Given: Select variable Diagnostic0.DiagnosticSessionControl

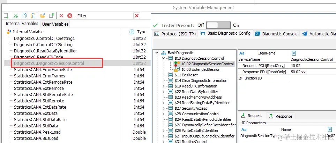Looking at the screenshot, I should pos(49,63).
